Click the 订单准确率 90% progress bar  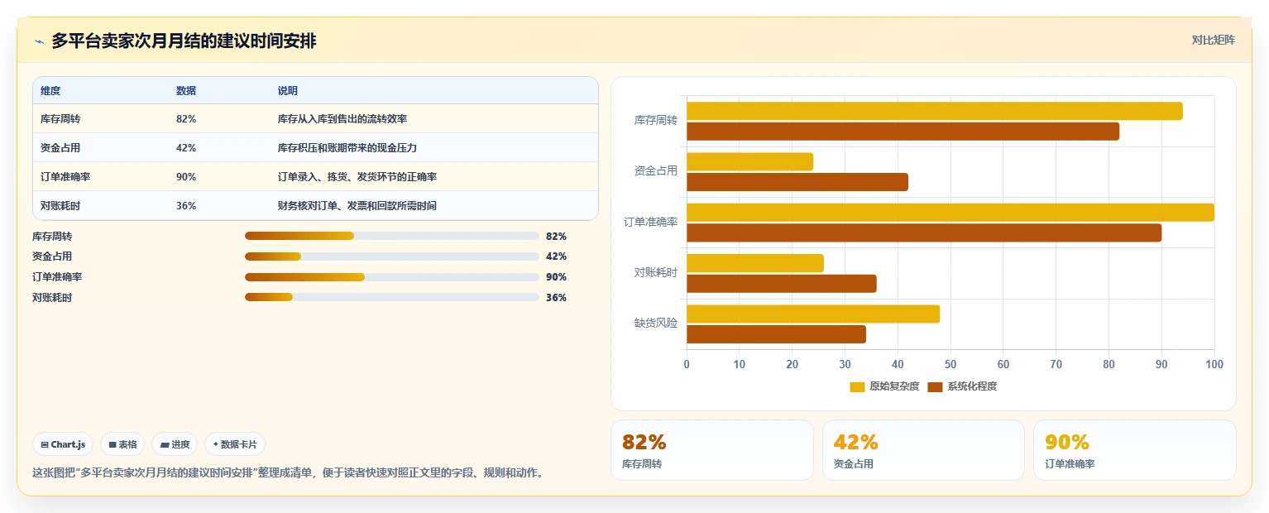coord(392,276)
